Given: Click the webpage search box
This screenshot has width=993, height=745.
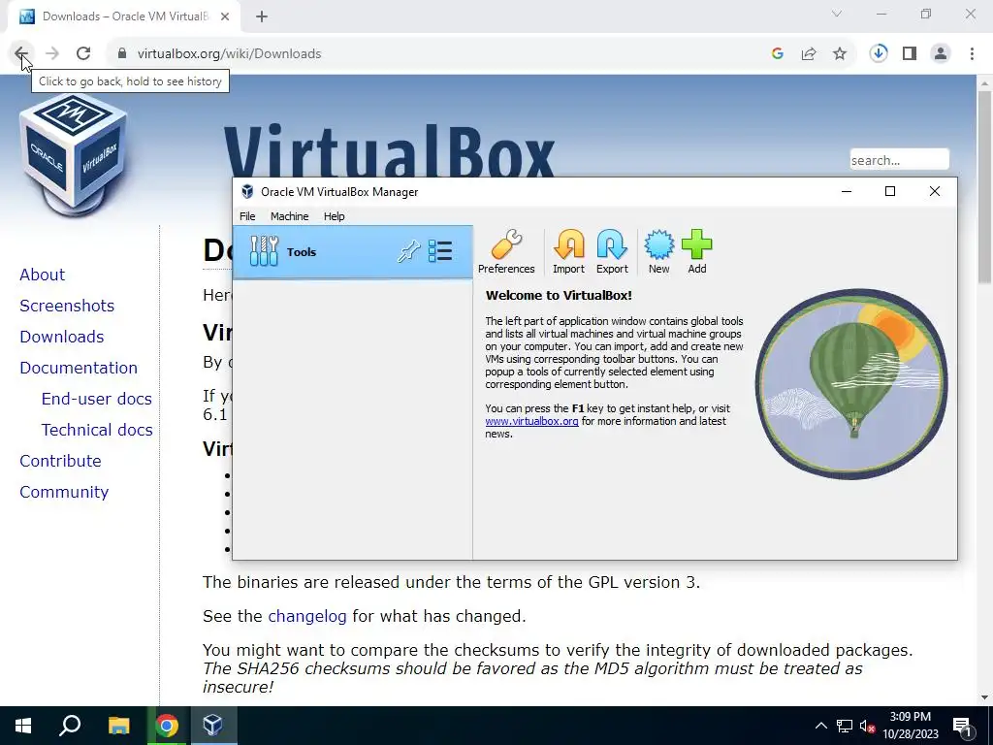Looking at the screenshot, I should (x=899, y=159).
